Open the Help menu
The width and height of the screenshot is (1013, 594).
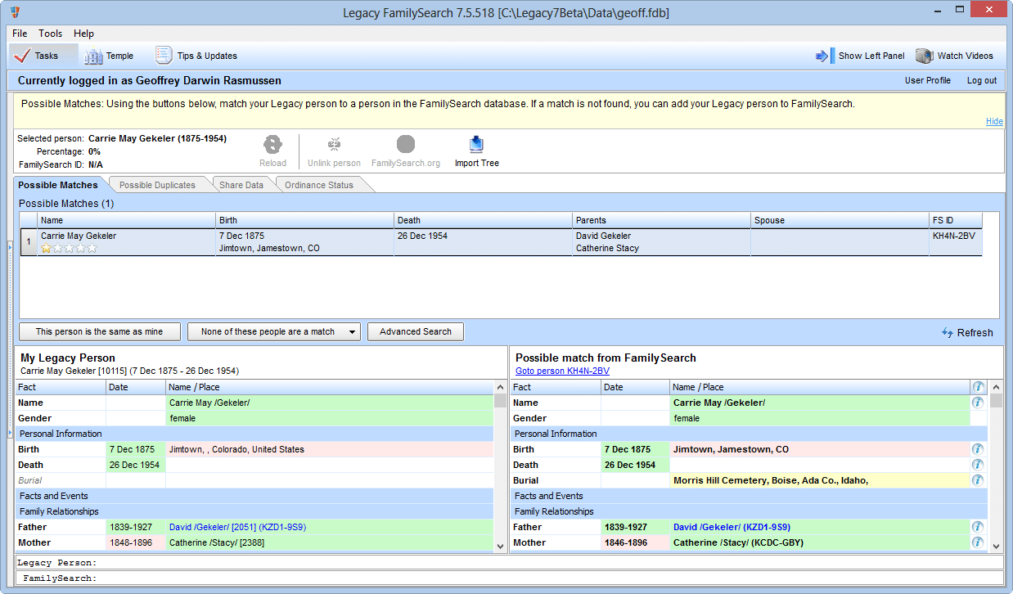(83, 34)
